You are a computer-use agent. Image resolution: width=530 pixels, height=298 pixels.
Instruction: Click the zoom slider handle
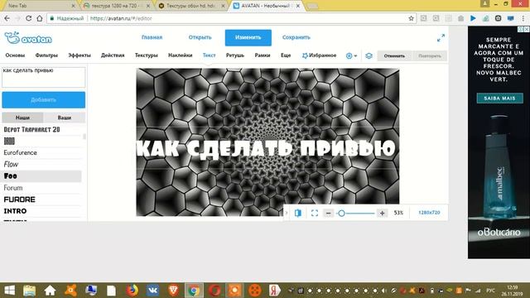click(341, 214)
